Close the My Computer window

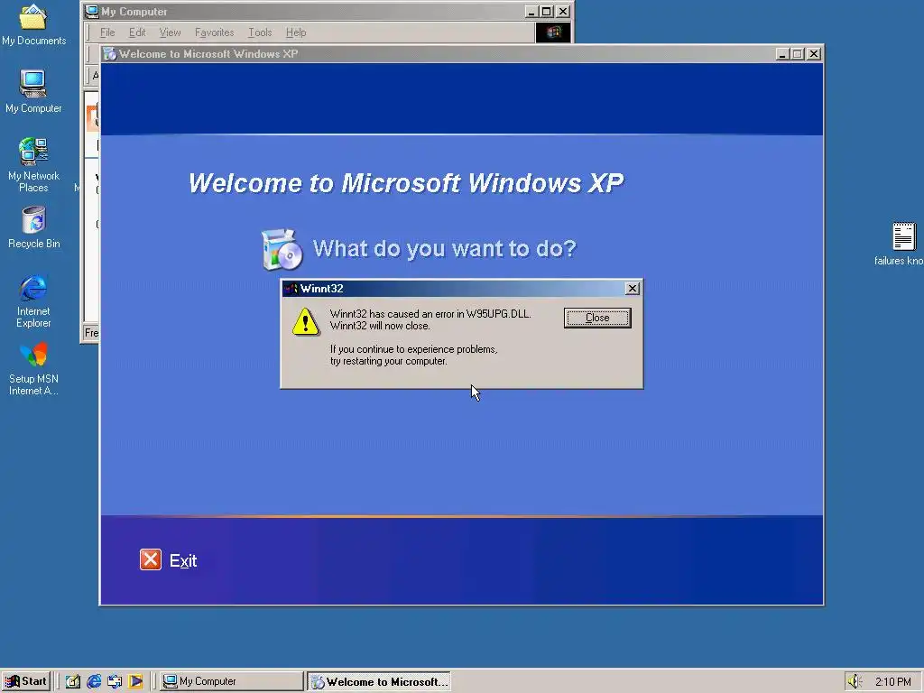pos(563,11)
